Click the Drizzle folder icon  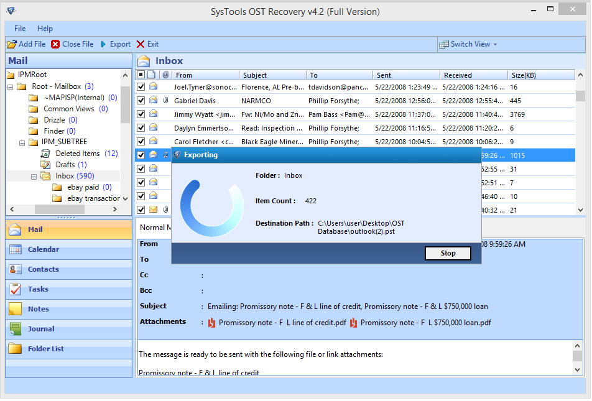pyautogui.click(x=34, y=121)
